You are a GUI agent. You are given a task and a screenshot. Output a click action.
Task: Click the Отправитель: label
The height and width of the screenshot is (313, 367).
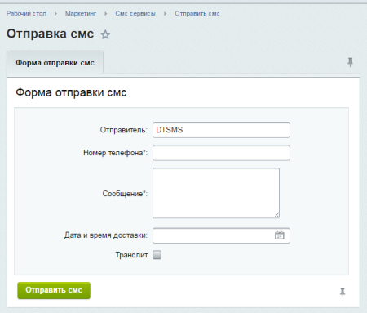124,130
